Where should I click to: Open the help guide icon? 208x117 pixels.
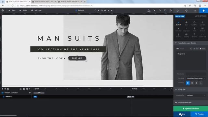171,10
